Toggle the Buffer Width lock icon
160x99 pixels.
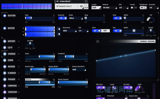143,28
